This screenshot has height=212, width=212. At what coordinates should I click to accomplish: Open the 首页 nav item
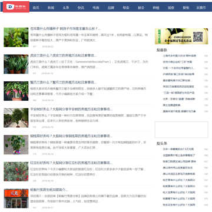pyautogui.click(x=36, y=8)
